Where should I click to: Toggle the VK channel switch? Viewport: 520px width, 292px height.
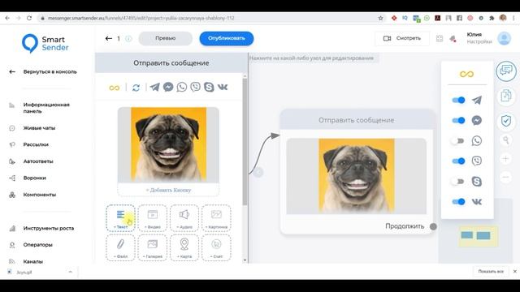point(458,202)
